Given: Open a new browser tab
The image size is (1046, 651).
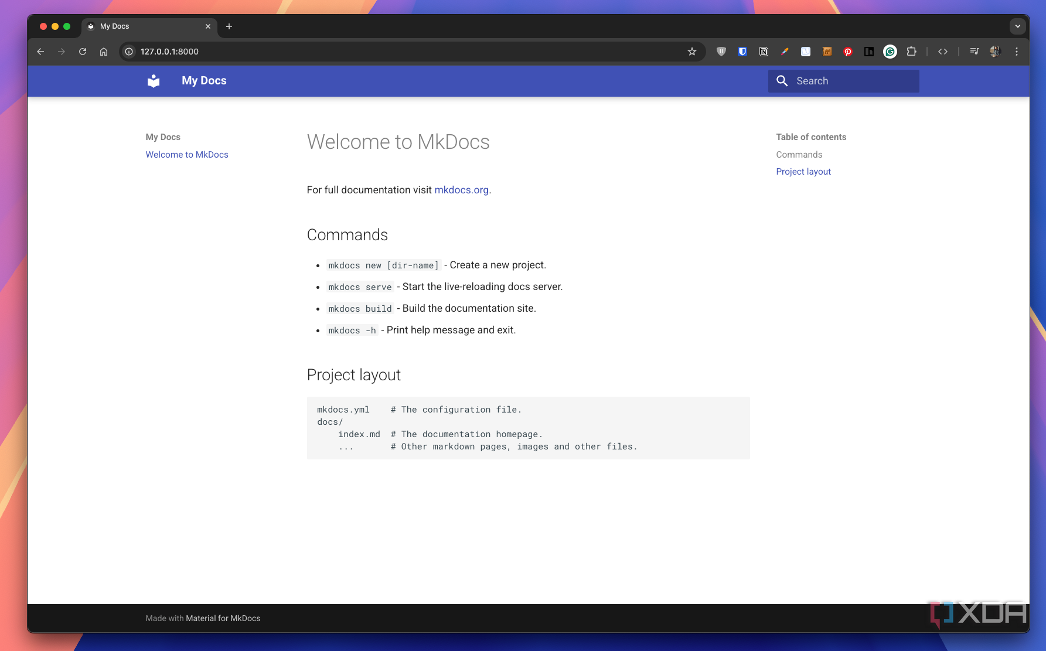Looking at the screenshot, I should click(229, 26).
